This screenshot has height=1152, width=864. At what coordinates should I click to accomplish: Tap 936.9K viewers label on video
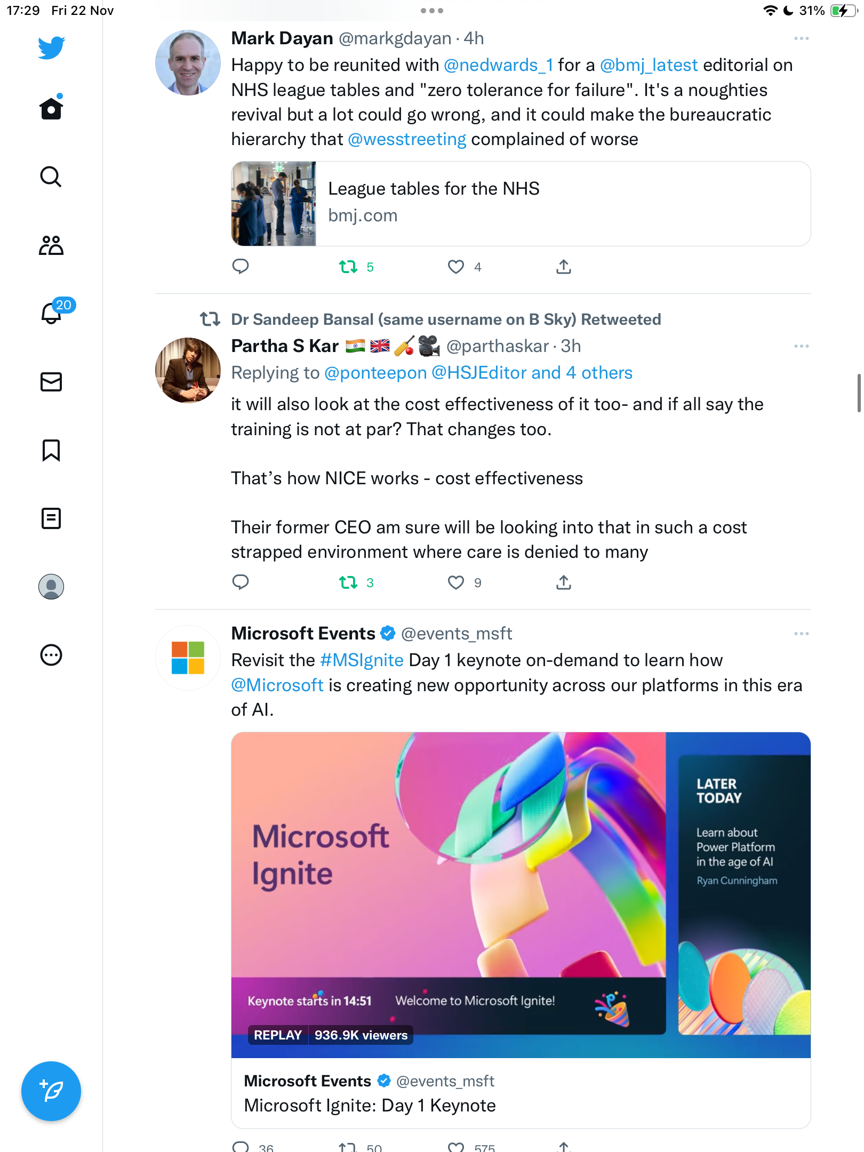click(x=361, y=1035)
